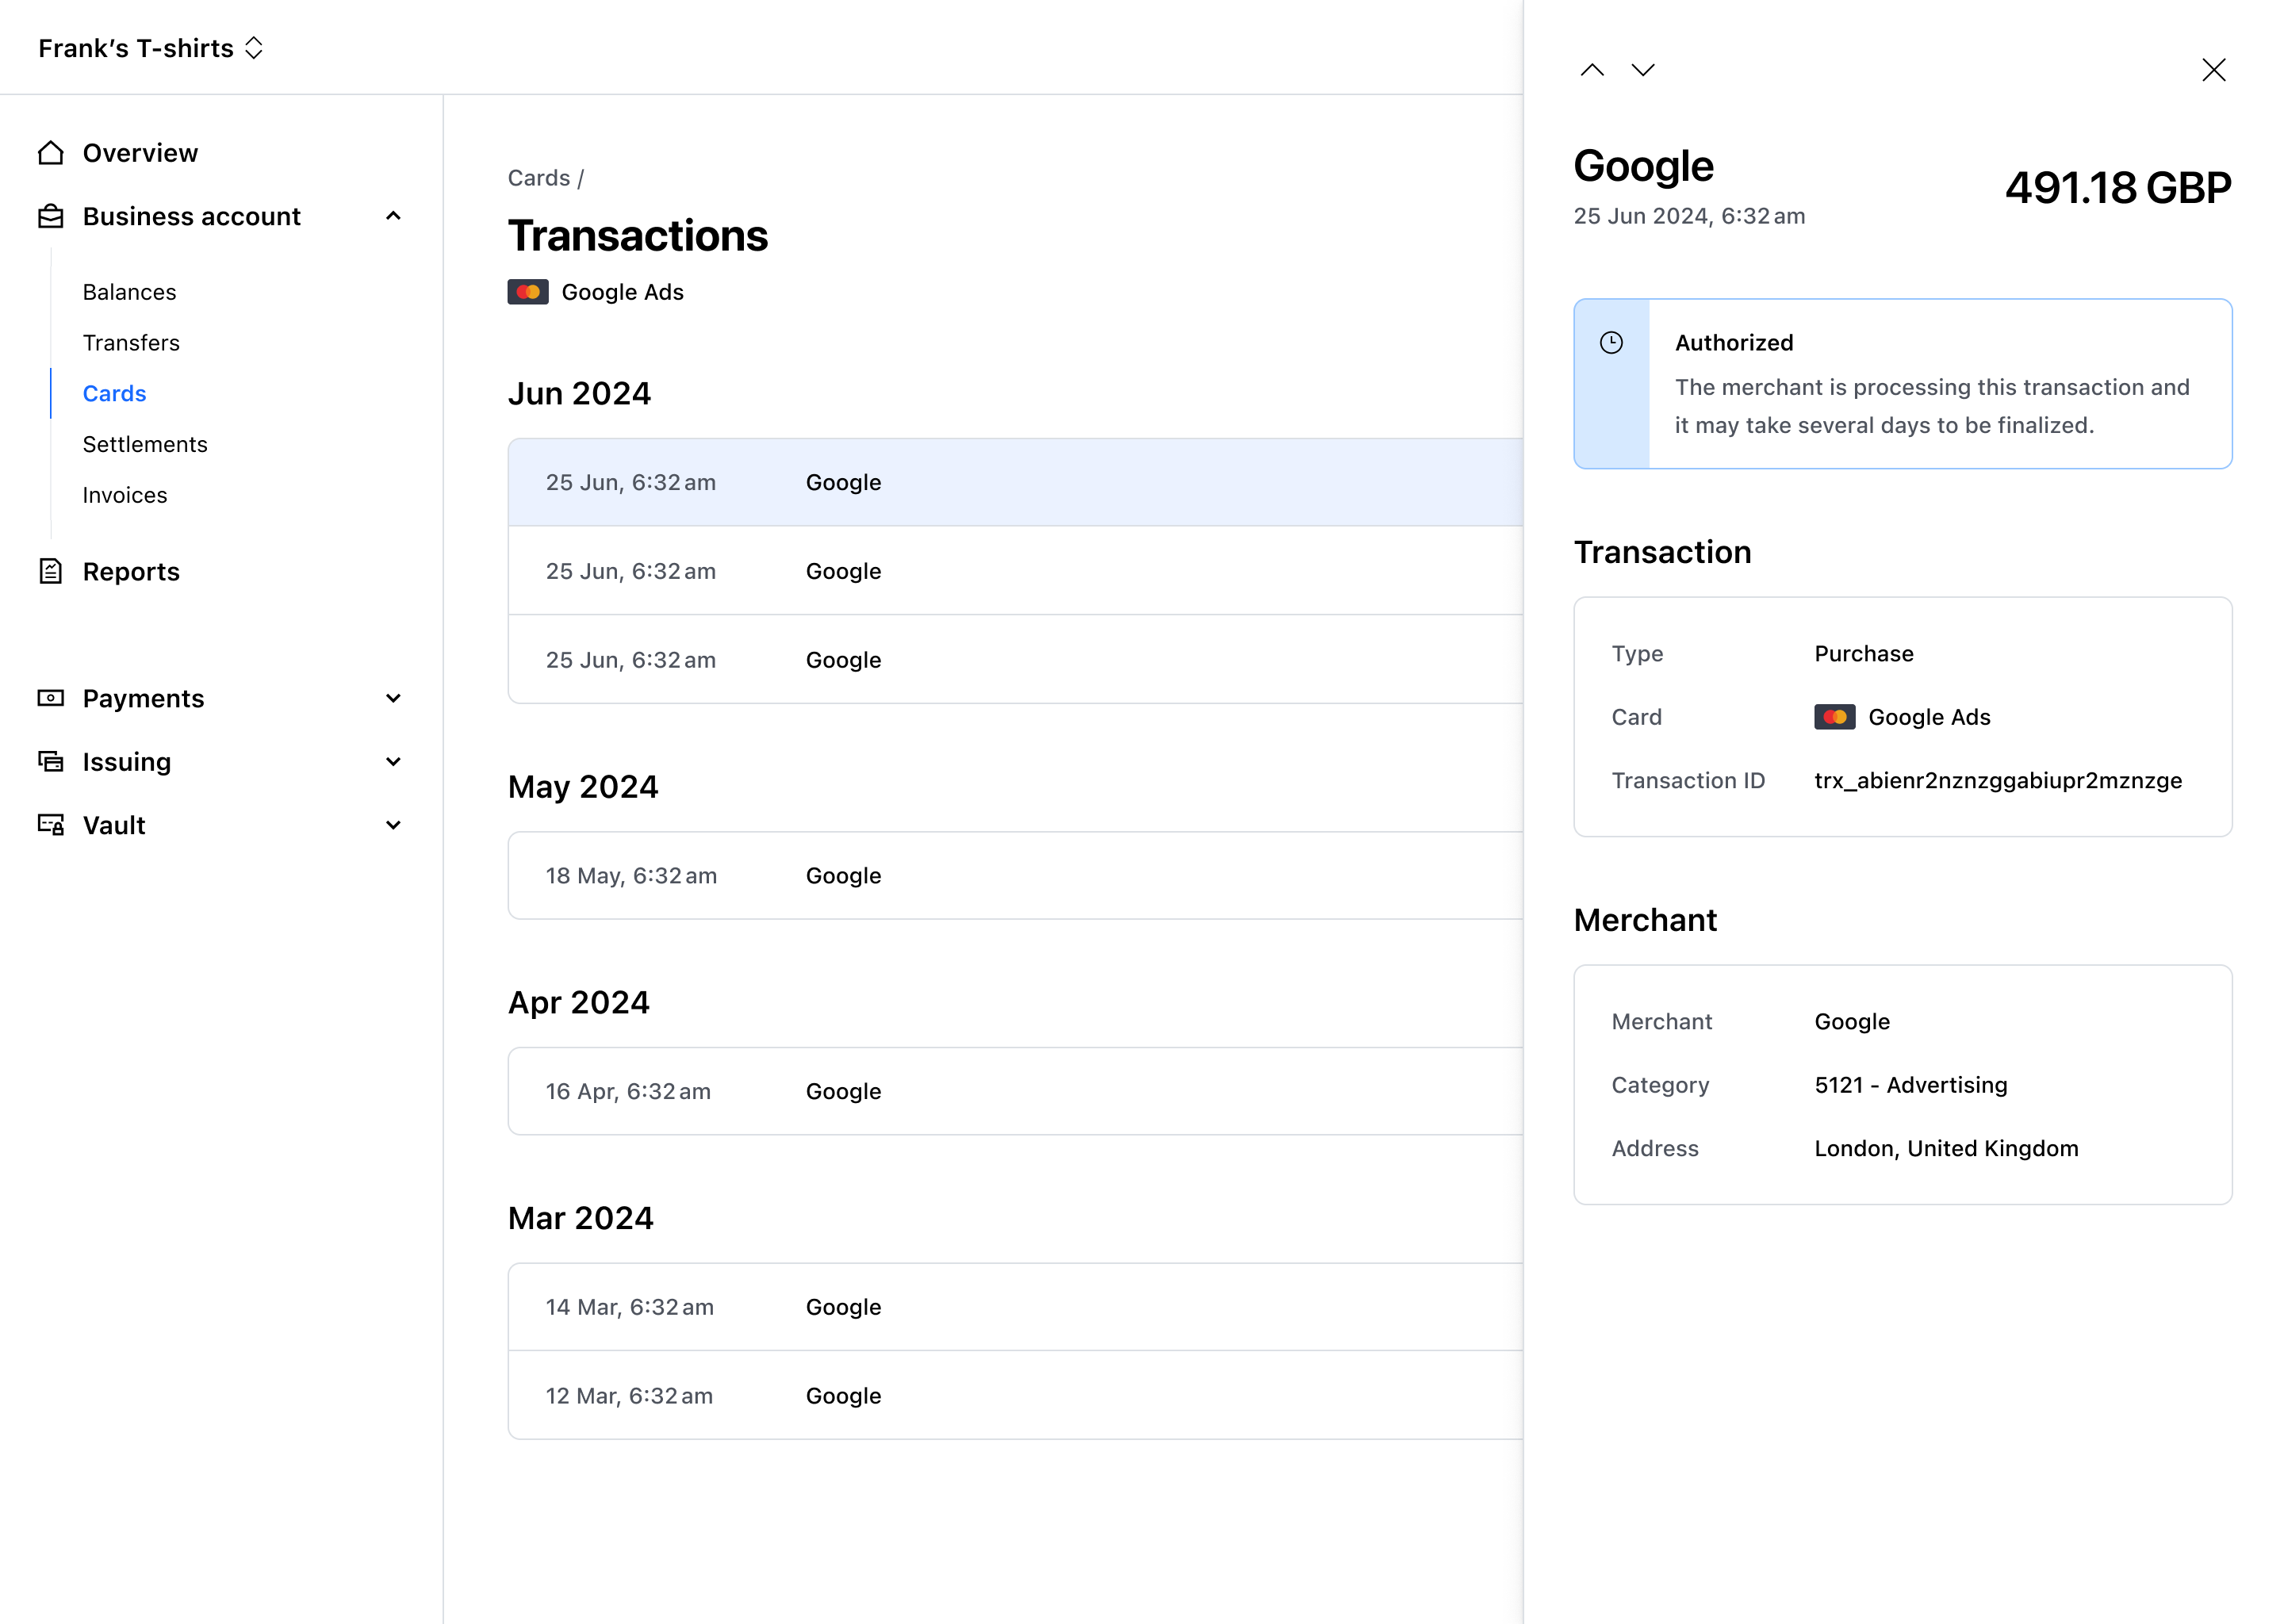Select the second 25 Jun Google transaction
The width and height of the screenshot is (2284, 1624).
coord(1015,571)
